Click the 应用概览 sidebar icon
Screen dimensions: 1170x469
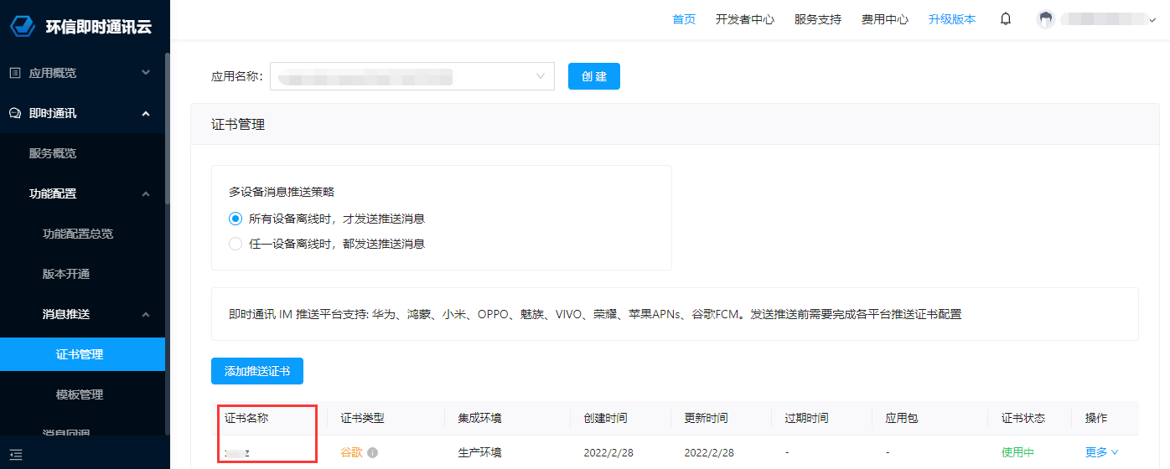click(x=15, y=73)
